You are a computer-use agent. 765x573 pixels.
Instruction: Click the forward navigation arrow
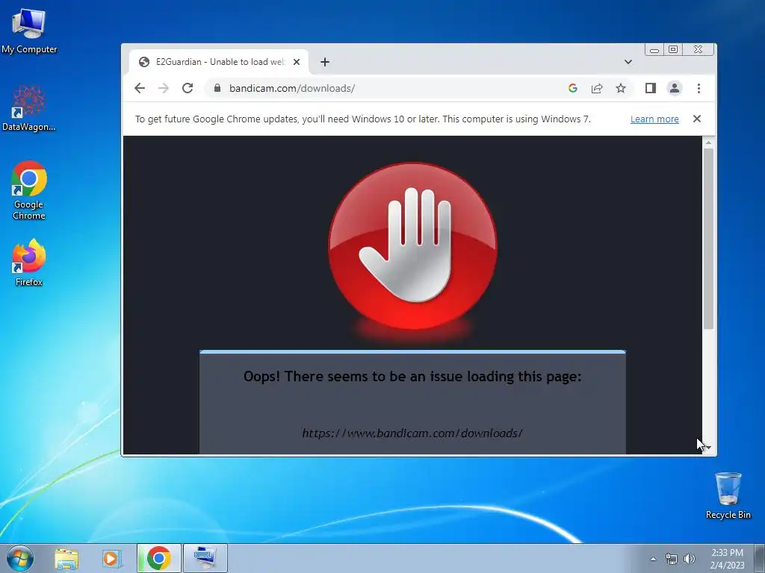click(x=164, y=88)
